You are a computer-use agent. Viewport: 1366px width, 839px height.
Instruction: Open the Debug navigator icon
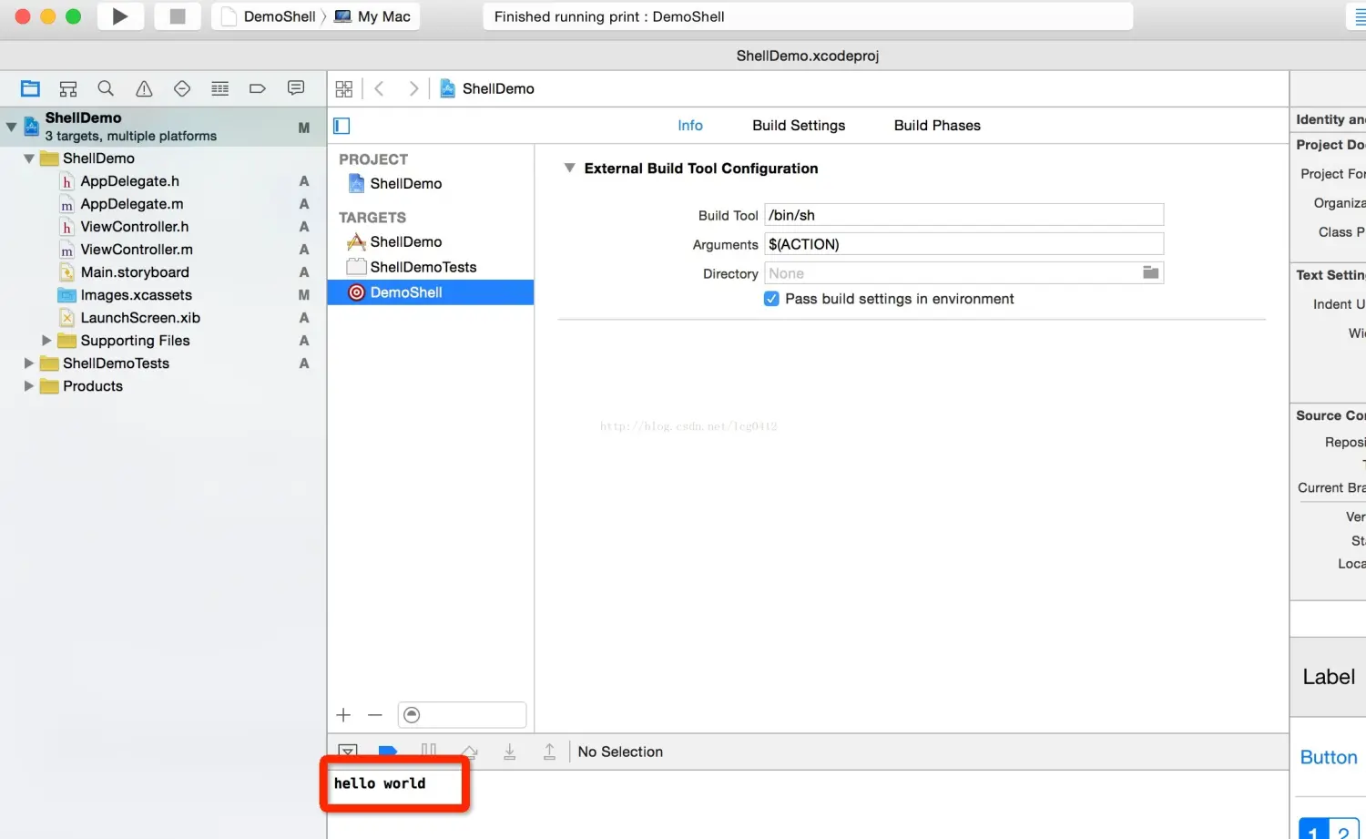[219, 88]
